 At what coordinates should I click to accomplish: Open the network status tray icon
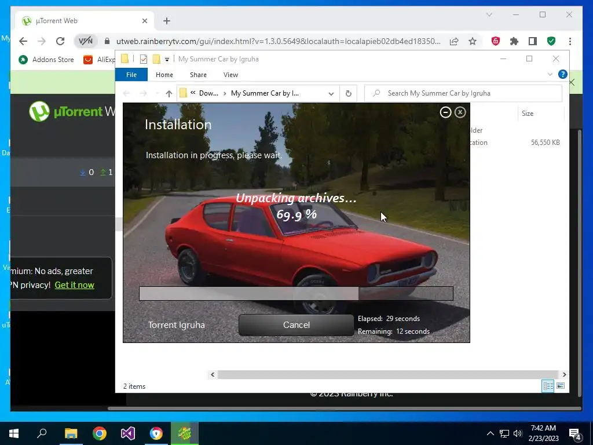[504, 433]
